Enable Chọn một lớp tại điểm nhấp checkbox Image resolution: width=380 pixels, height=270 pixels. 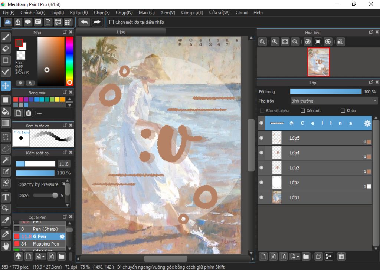[111, 22]
